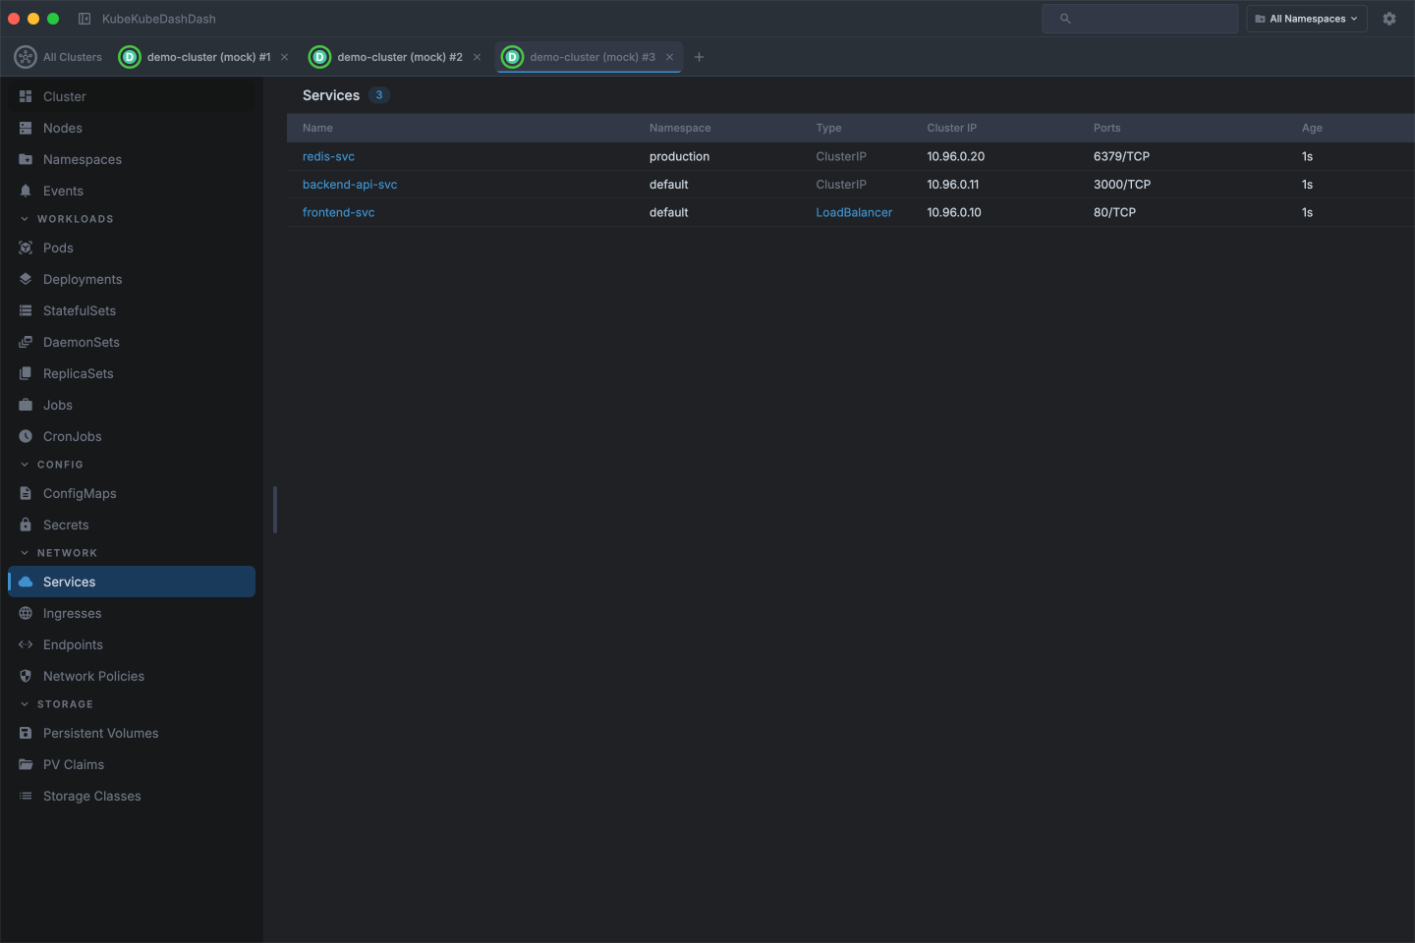Click the KubeKubeDashDash window title
Screen dimensions: 1415x943
pos(159,19)
